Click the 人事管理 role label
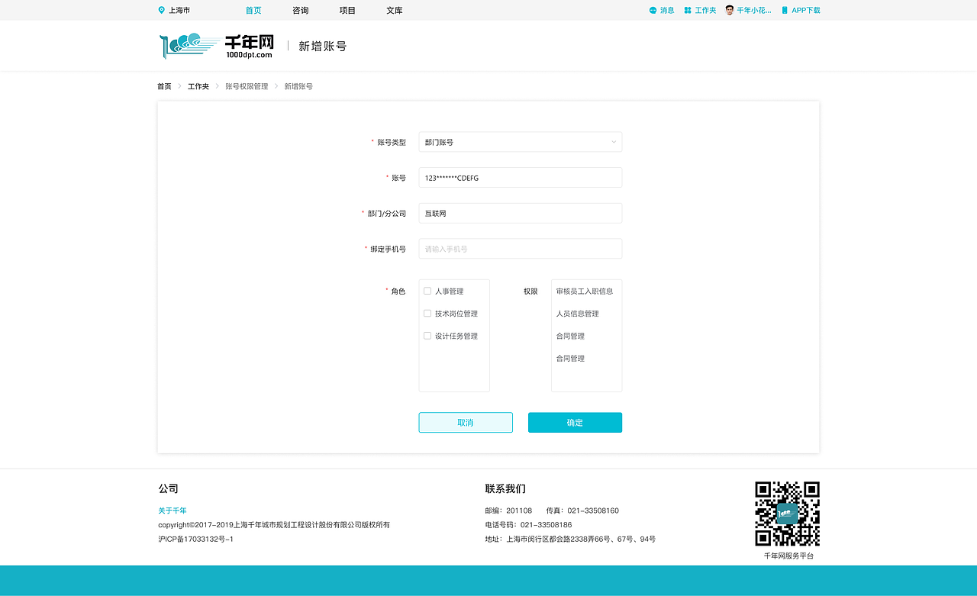This screenshot has width=977, height=596. (x=450, y=292)
